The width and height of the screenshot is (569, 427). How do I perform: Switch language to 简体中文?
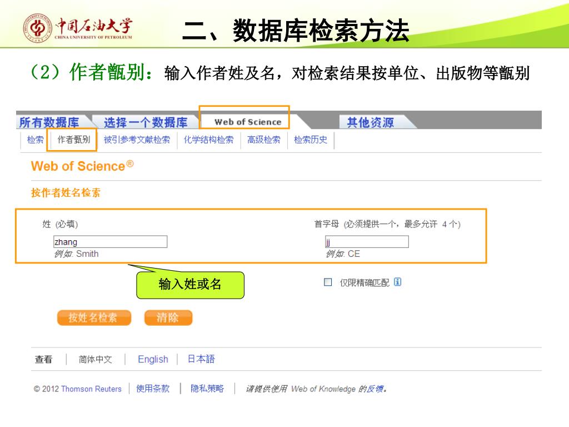[96, 360]
